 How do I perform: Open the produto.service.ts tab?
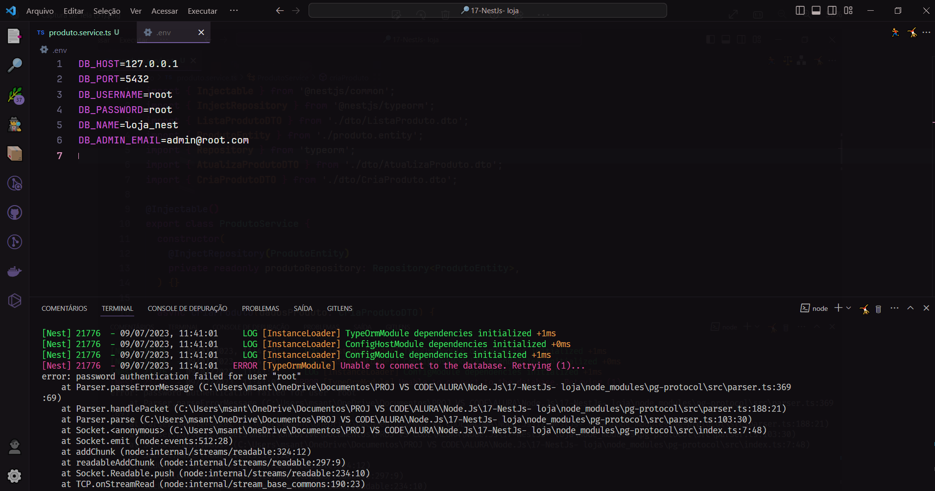coord(80,32)
